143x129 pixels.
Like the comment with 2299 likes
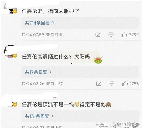[x=124, y=35]
